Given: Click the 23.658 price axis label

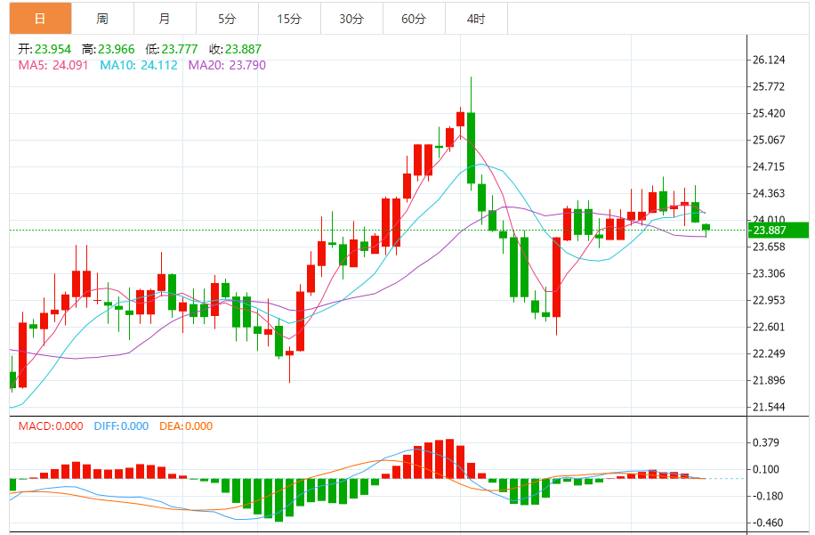Looking at the screenshot, I should (769, 247).
